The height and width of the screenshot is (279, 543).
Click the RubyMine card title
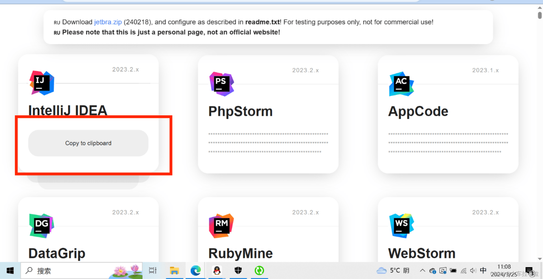[241, 253]
